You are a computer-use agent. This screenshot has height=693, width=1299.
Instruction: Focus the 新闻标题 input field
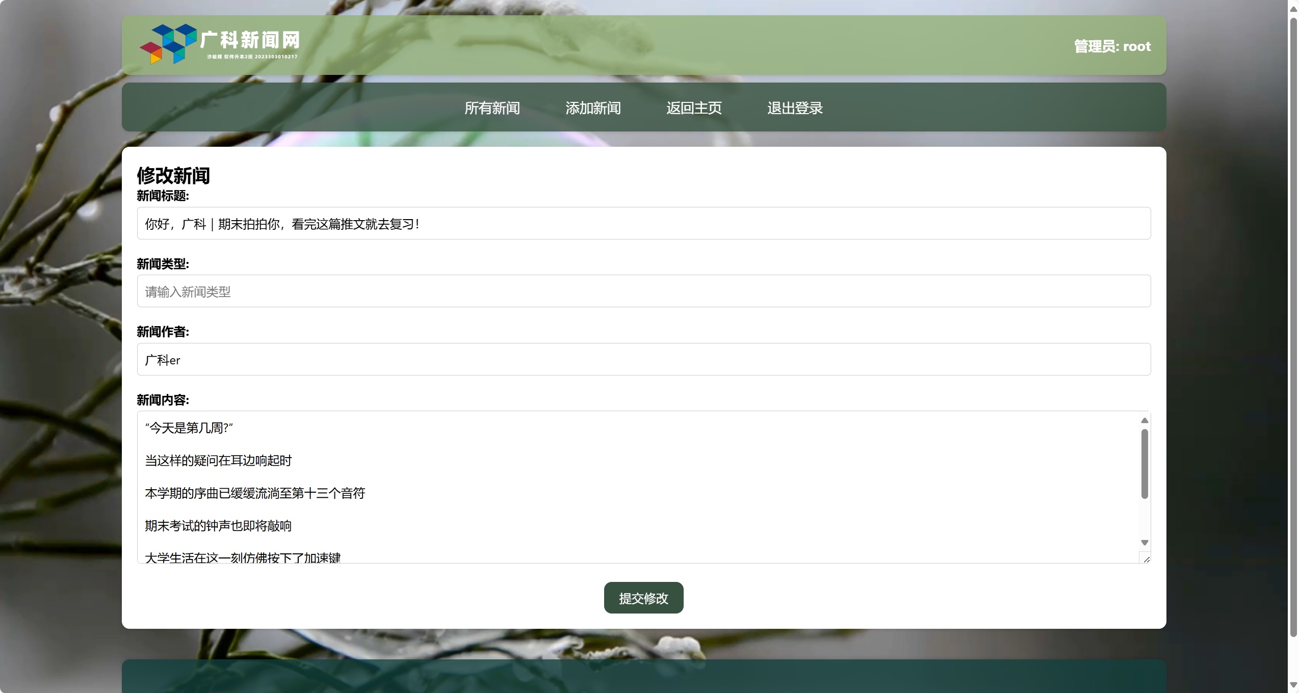coord(643,224)
